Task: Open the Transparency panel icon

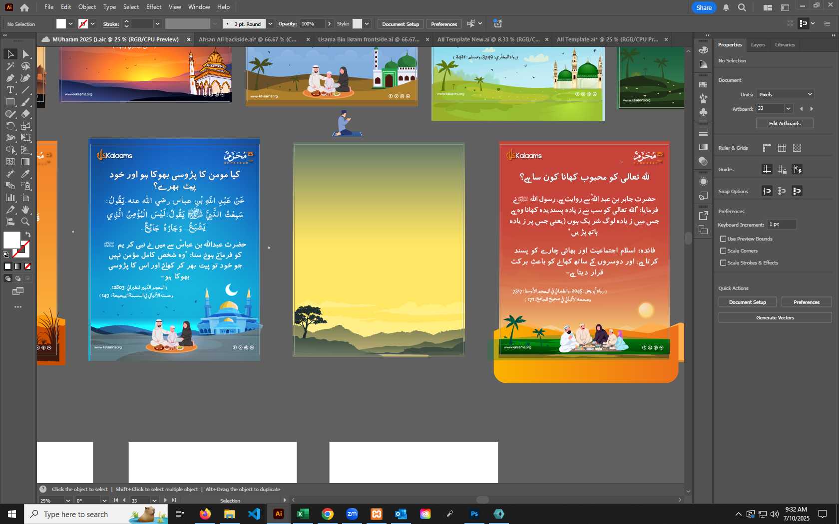Action: [x=703, y=161]
